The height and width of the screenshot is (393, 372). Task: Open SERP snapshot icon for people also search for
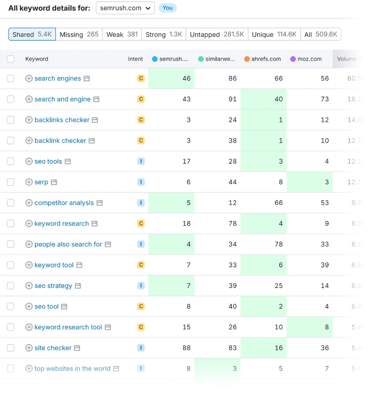pos(108,244)
